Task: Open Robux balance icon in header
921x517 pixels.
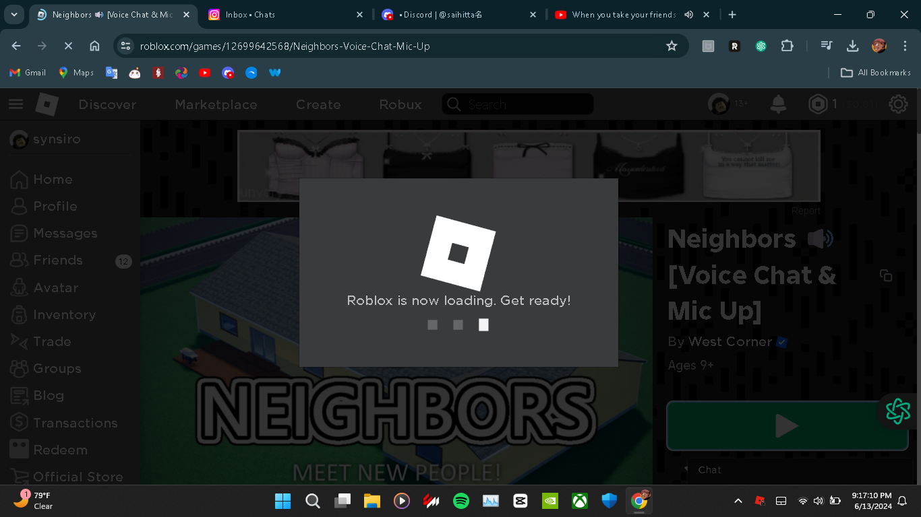Action: coord(818,104)
